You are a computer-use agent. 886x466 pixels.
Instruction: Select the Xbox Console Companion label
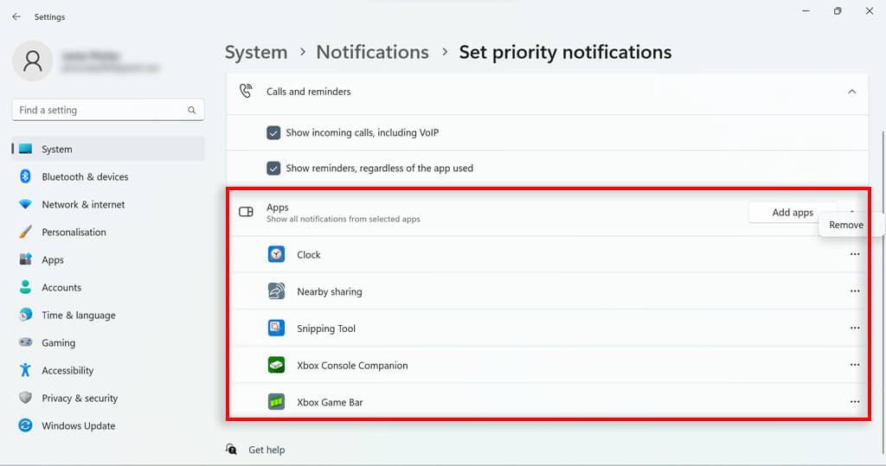tap(352, 366)
